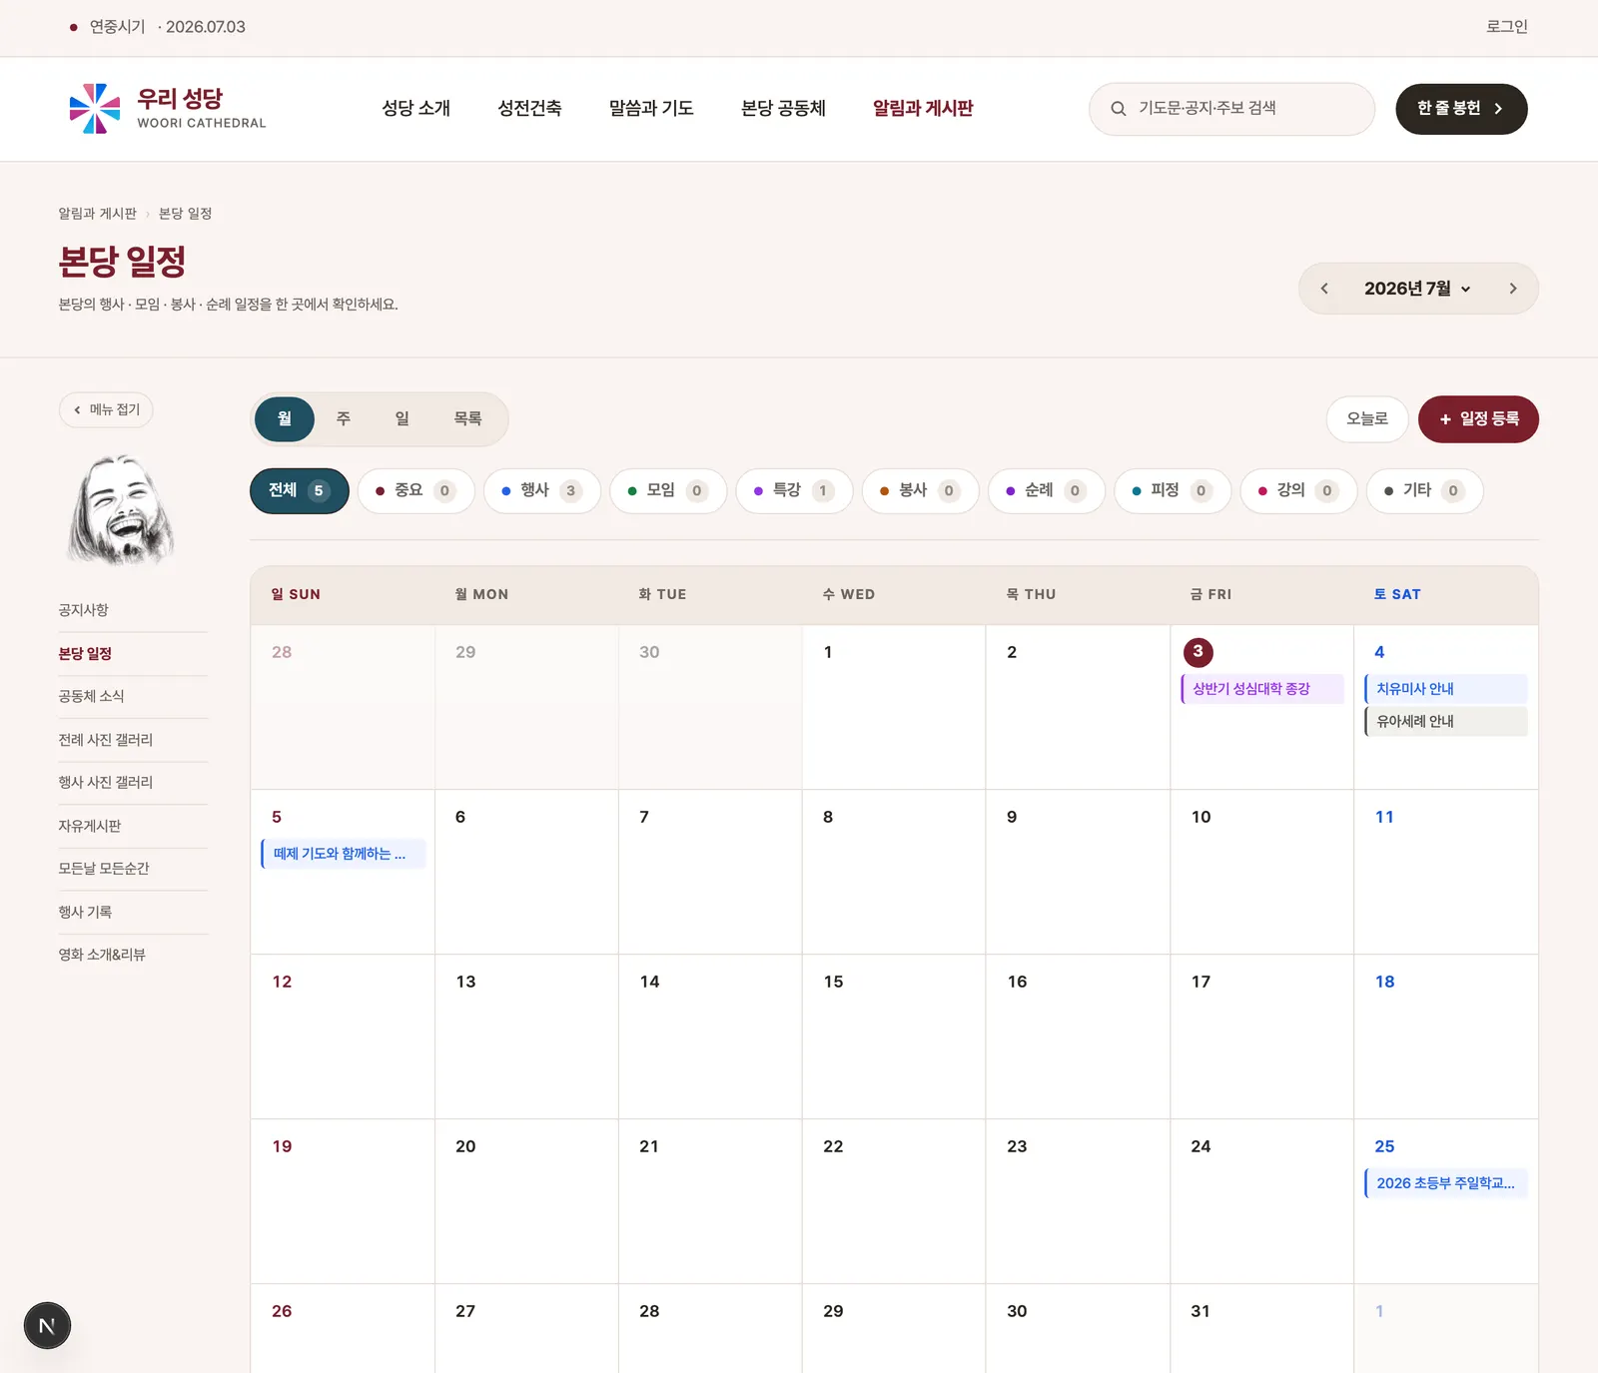
Task: Click the 연중시기 liturgical season label
Action: click(x=117, y=27)
